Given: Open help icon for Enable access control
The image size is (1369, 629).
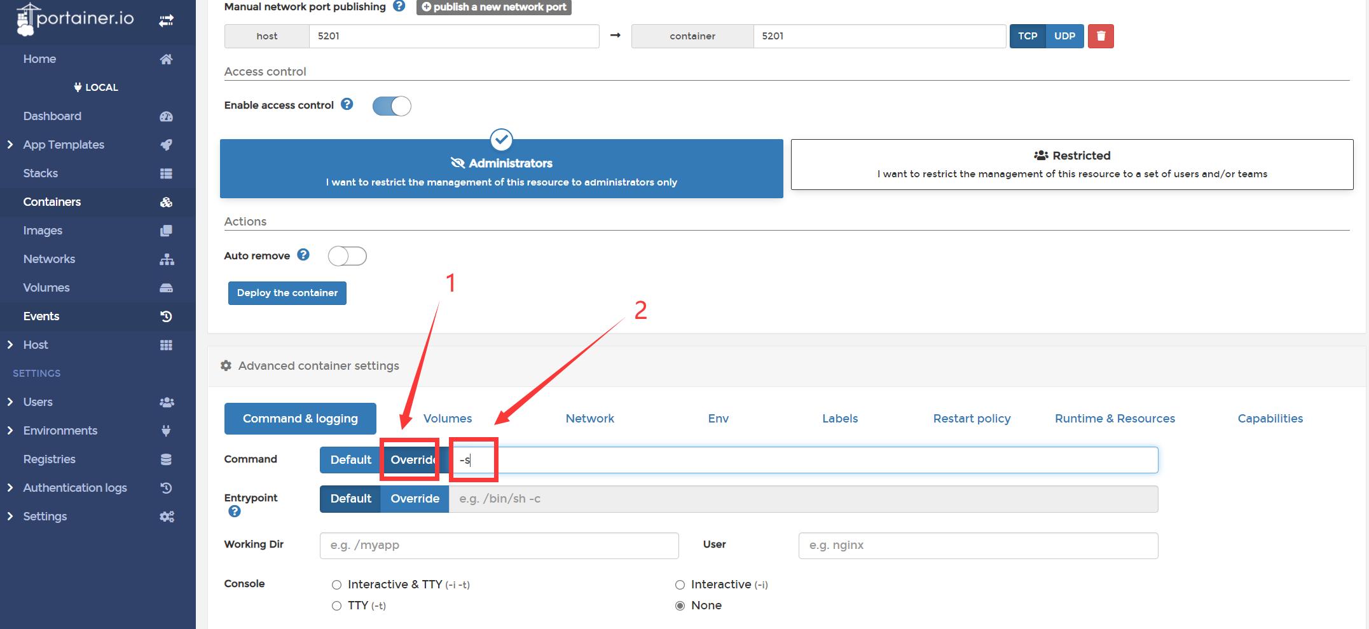Looking at the screenshot, I should 347,104.
